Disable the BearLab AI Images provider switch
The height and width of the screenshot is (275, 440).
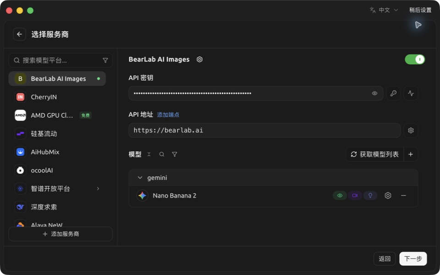(415, 60)
